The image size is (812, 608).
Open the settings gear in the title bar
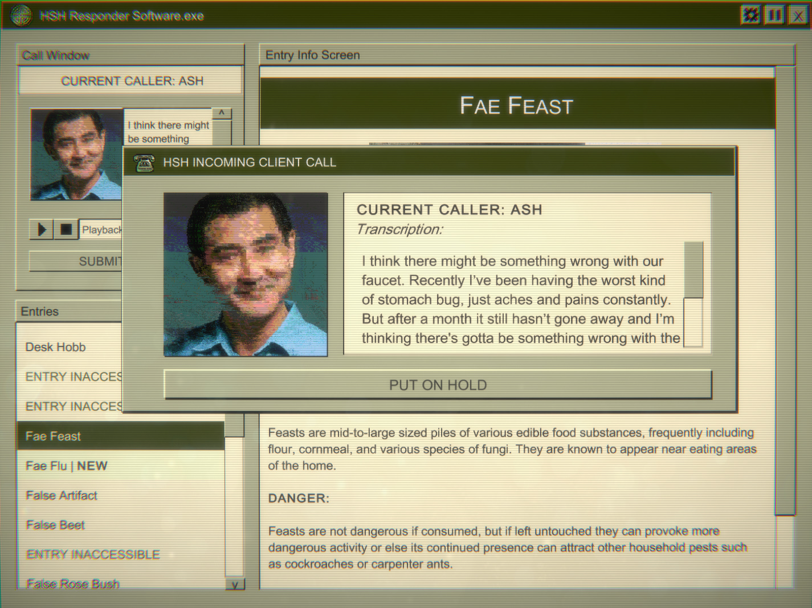click(x=750, y=15)
